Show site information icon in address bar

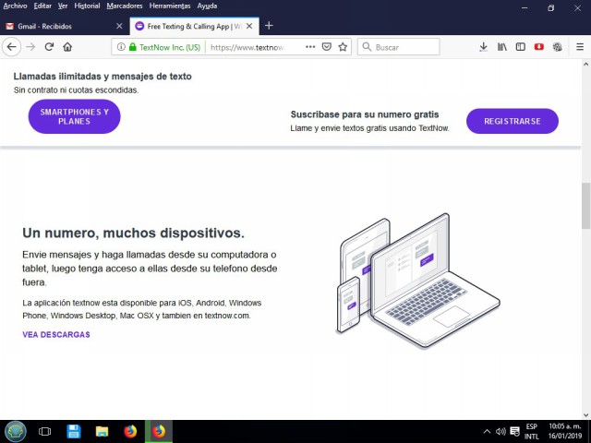click(121, 47)
